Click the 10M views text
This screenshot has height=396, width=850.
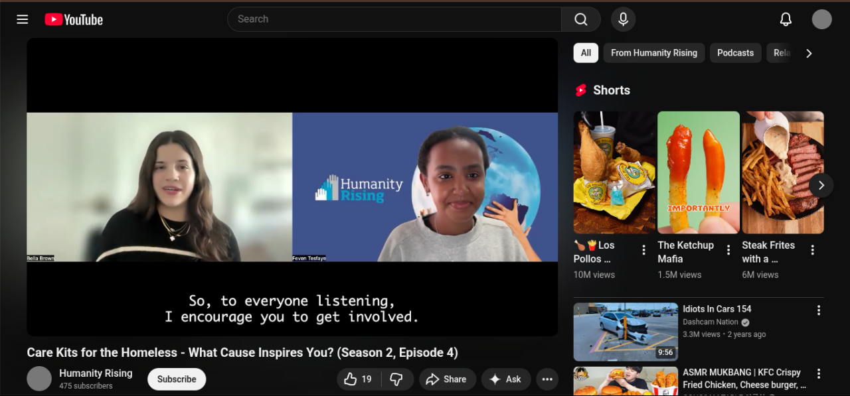(594, 275)
